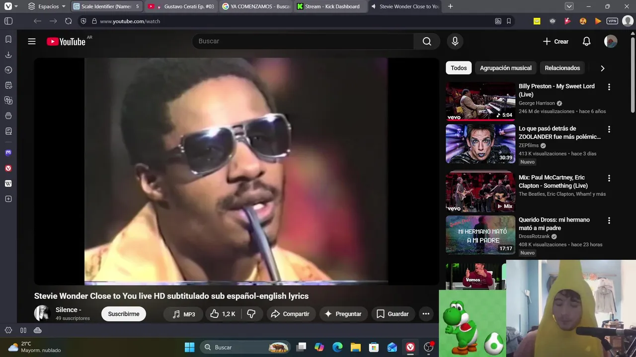Open the Espacios workspaces dropdown
The image size is (636, 357).
pos(47,6)
